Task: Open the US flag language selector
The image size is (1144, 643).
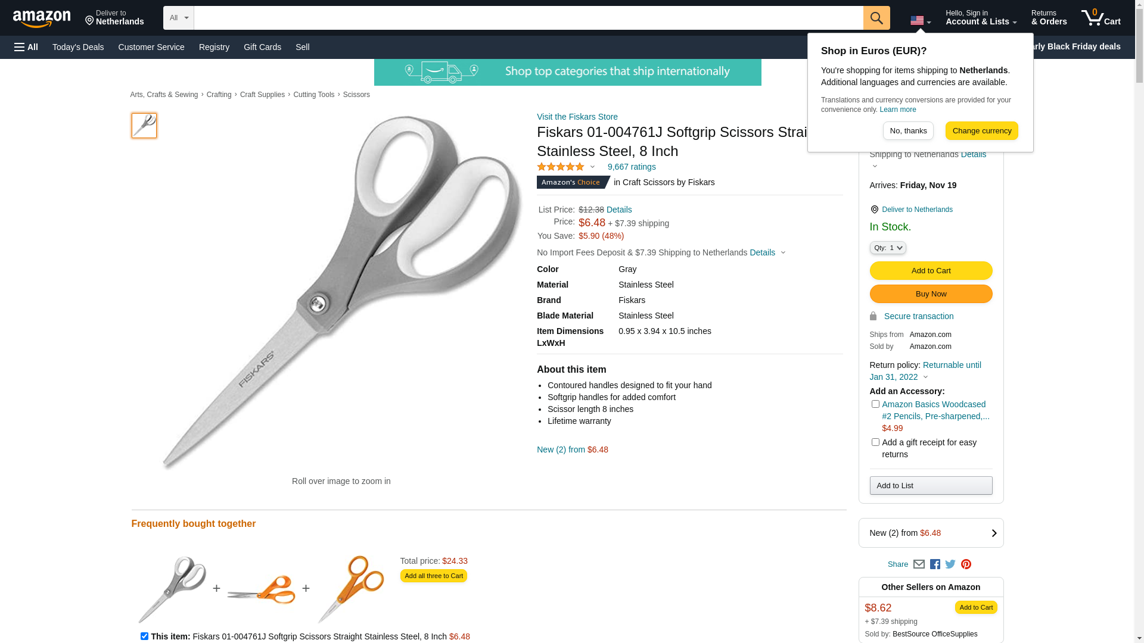Action: coord(920,21)
